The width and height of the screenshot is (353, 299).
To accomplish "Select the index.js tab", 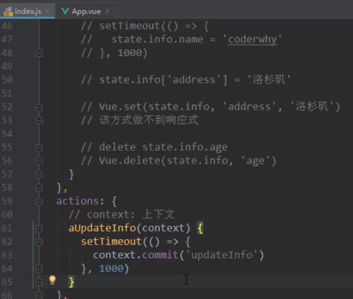I will pyautogui.click(x=27, y=11).
